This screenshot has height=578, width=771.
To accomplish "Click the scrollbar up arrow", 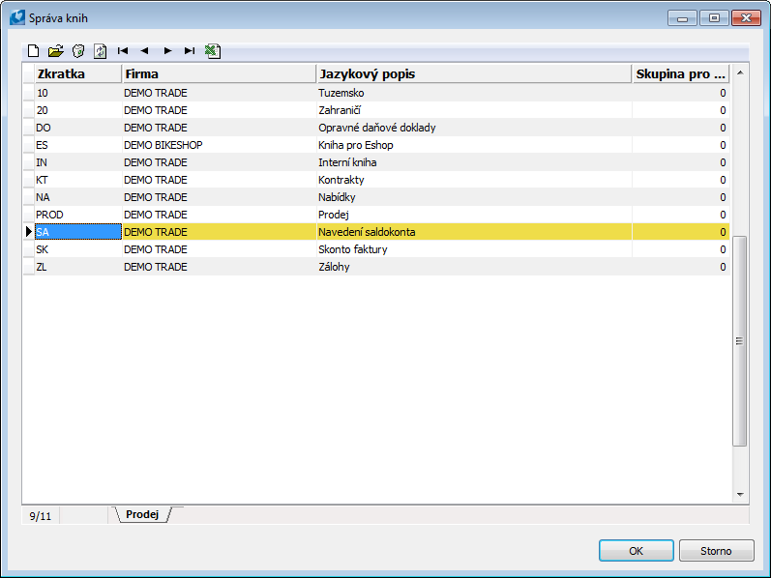I will tap(739, 73).
